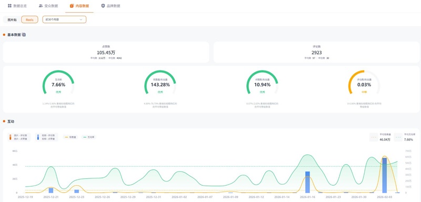Click the 2026-01-14 axis date
This screenshot has width=421, height=202.
pyautogui.click(x=282, y=197)
